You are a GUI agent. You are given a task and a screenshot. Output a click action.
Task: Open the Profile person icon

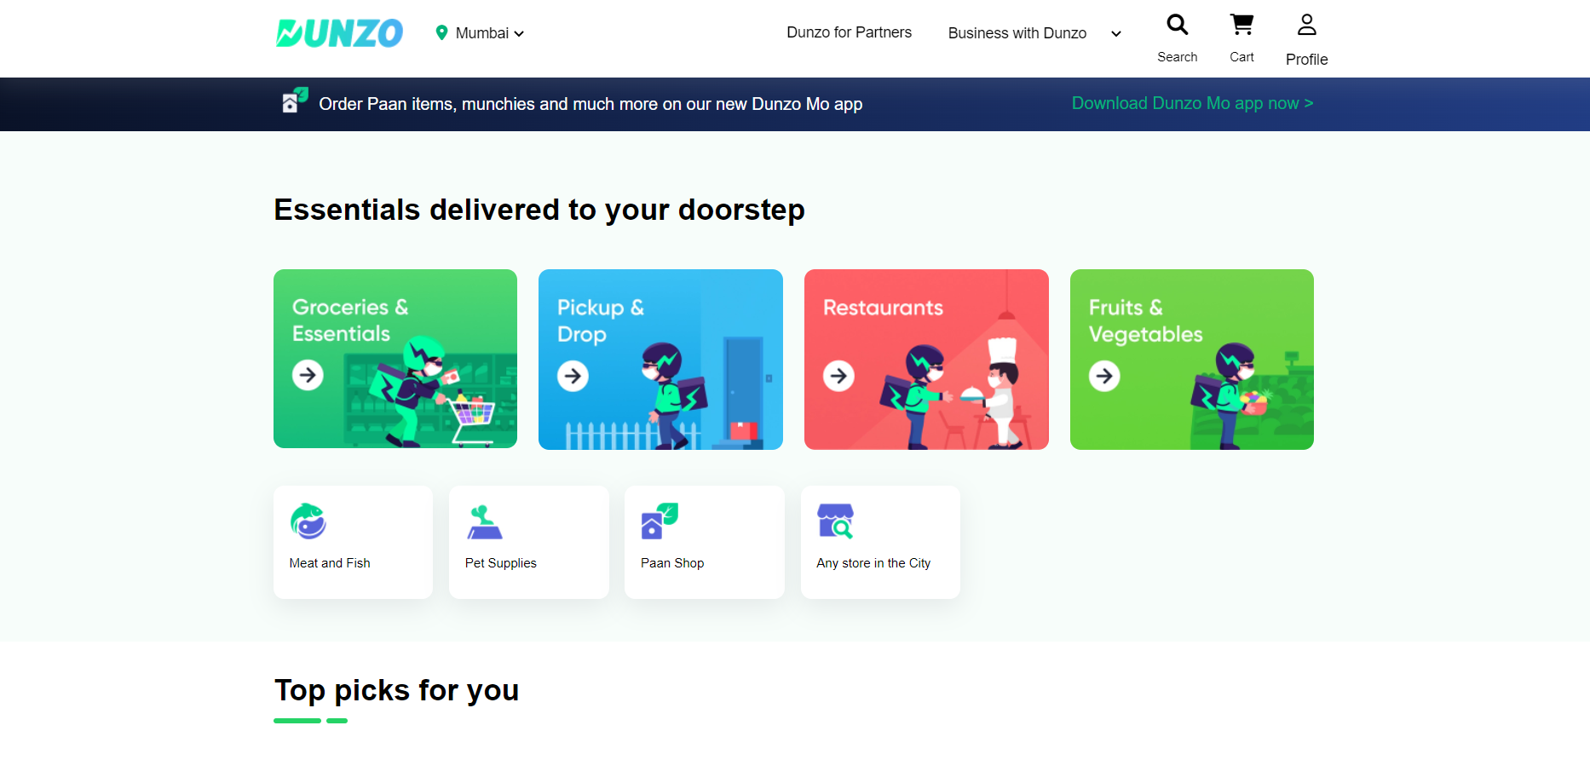click(x=1306, y=25)
